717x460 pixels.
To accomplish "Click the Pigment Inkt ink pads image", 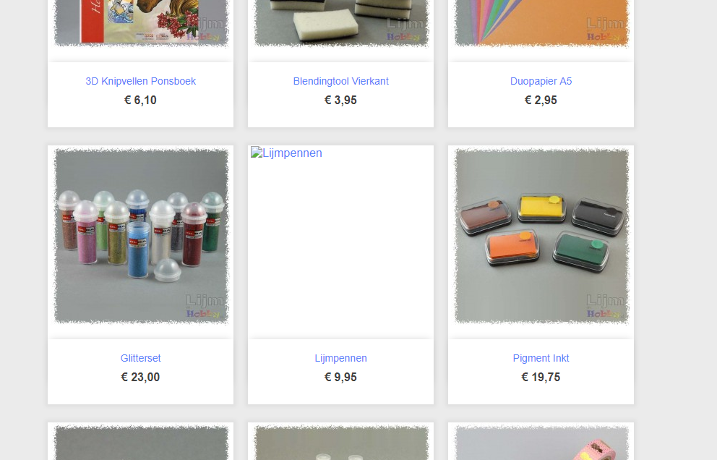I will point(541,237).
